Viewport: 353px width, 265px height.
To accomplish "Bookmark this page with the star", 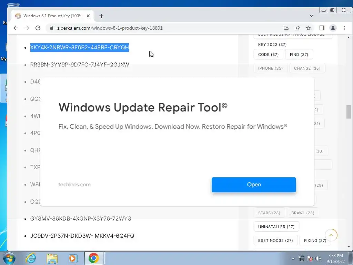I will pos(308,28).
